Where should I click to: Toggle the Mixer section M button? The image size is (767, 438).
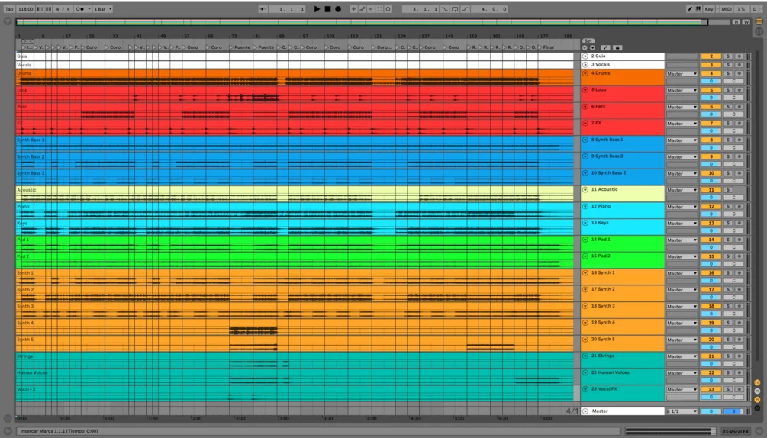click(x=757, y=399)
